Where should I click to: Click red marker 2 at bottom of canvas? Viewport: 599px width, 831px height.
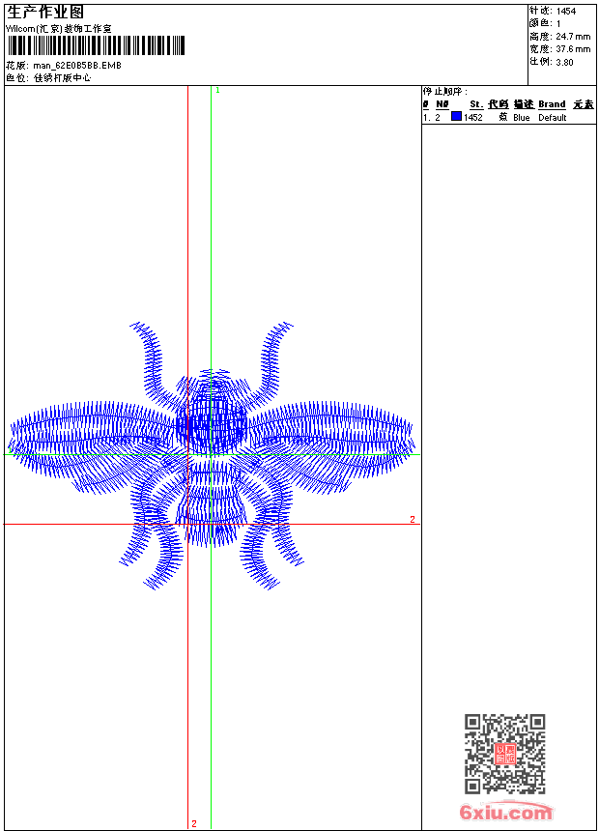coord(194,823)
